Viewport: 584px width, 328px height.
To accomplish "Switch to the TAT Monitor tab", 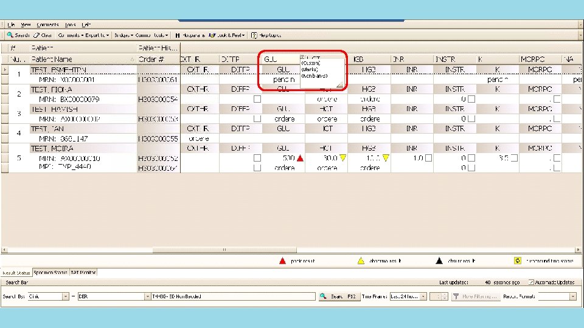I will tap(83, 273).
